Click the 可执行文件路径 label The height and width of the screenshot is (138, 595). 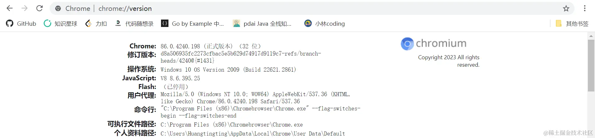pos(132,124)
